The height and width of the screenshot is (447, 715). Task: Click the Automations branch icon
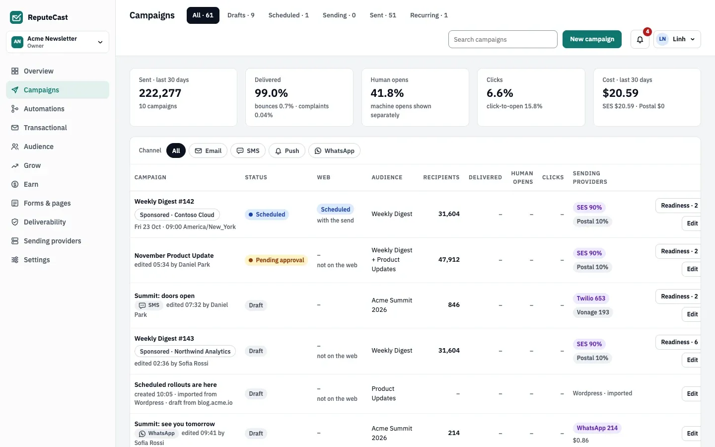[15, 109]
